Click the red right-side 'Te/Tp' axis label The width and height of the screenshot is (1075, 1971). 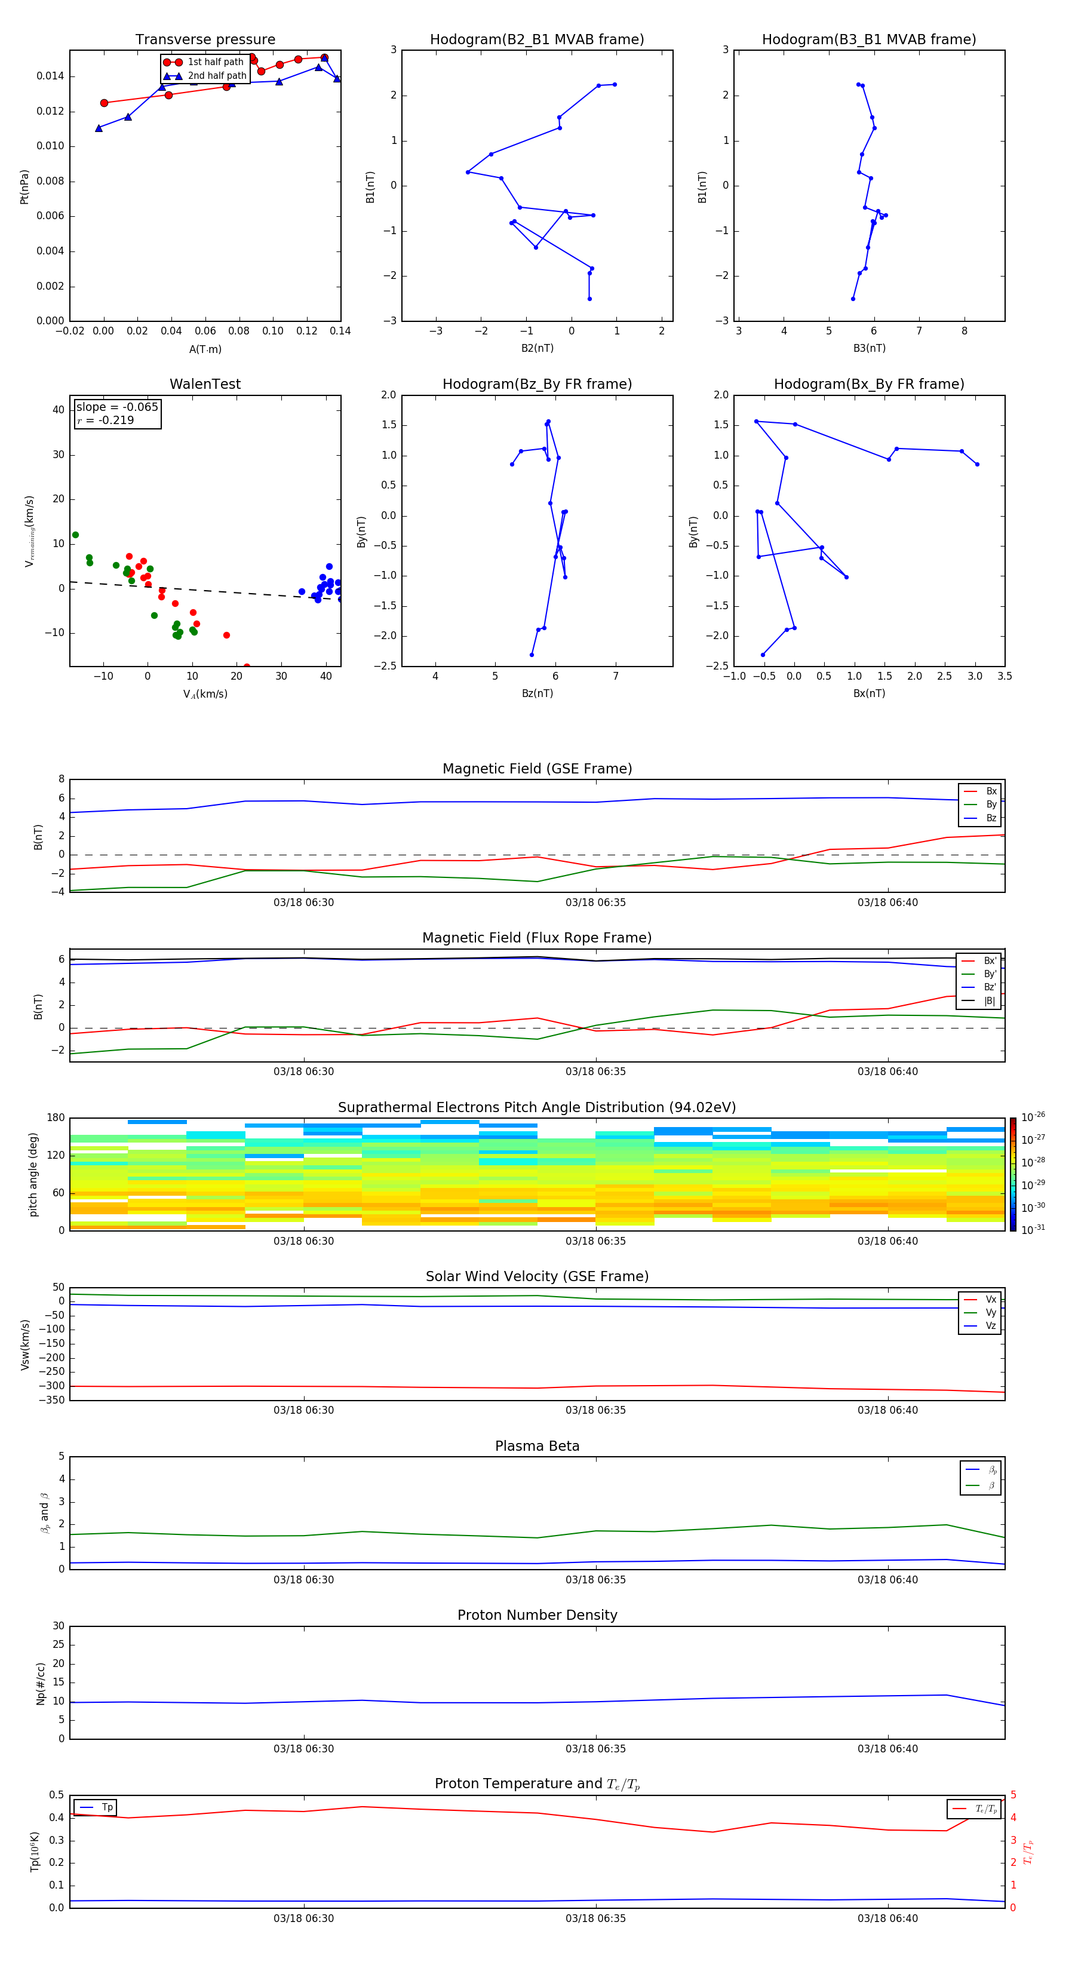1028,1852
